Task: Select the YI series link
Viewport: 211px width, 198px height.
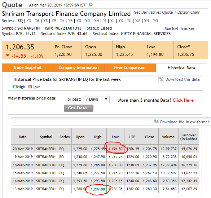Action: coord(105,21)
